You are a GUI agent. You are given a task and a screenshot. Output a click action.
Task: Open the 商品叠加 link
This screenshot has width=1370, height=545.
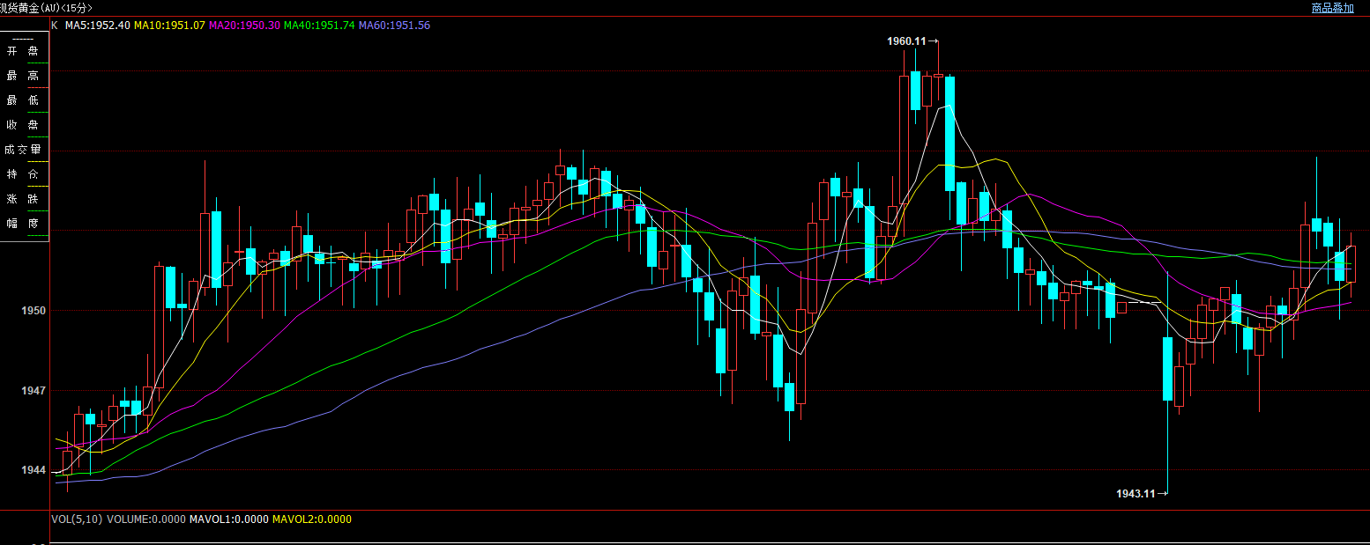(x=1332, y=8)
